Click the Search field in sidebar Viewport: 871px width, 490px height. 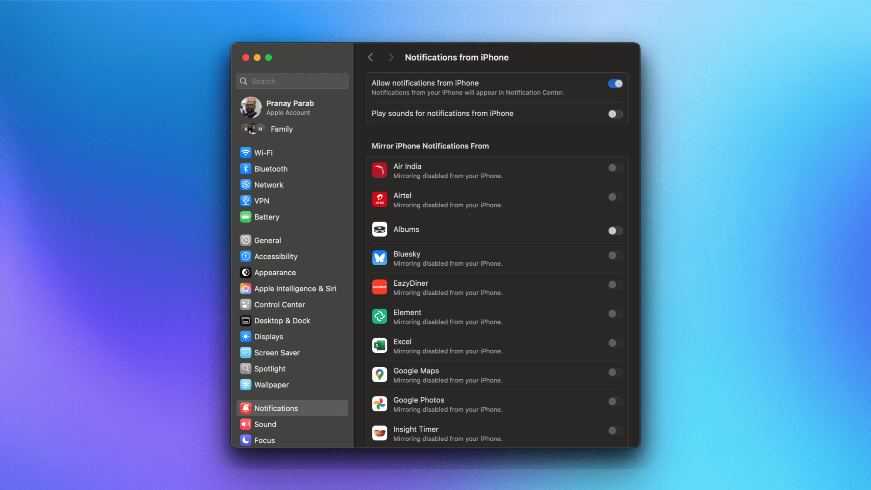292,81
